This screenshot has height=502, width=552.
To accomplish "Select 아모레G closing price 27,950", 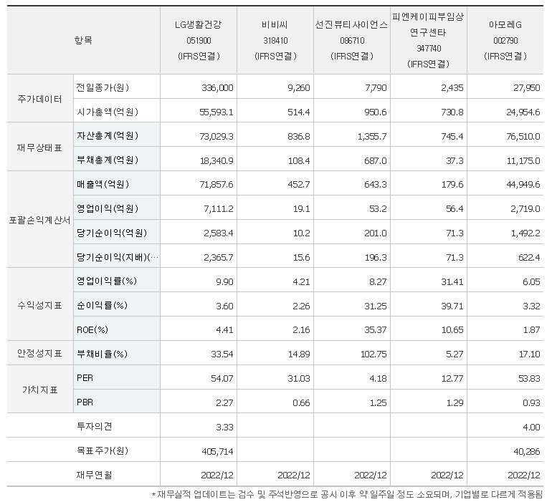I will tap(527, 87).
